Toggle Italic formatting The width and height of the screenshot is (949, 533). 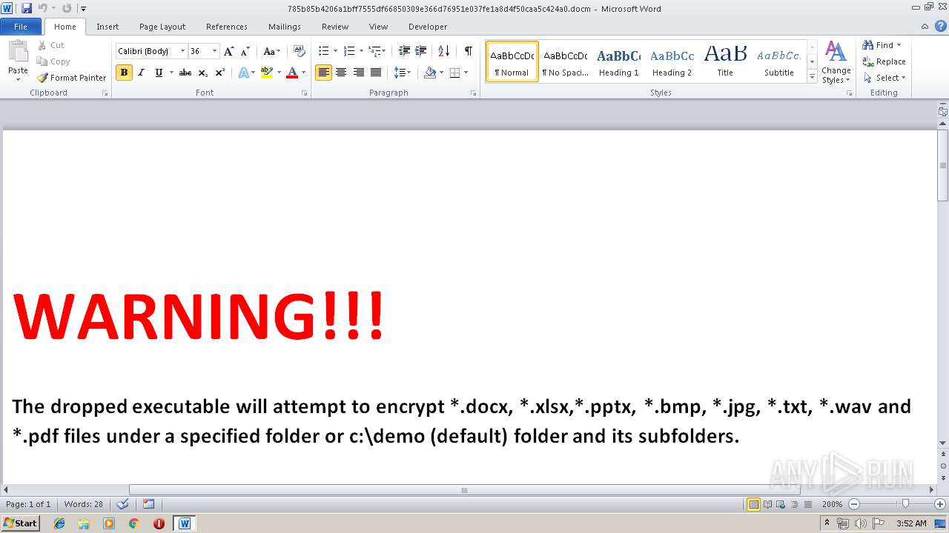tap(141, 73)
